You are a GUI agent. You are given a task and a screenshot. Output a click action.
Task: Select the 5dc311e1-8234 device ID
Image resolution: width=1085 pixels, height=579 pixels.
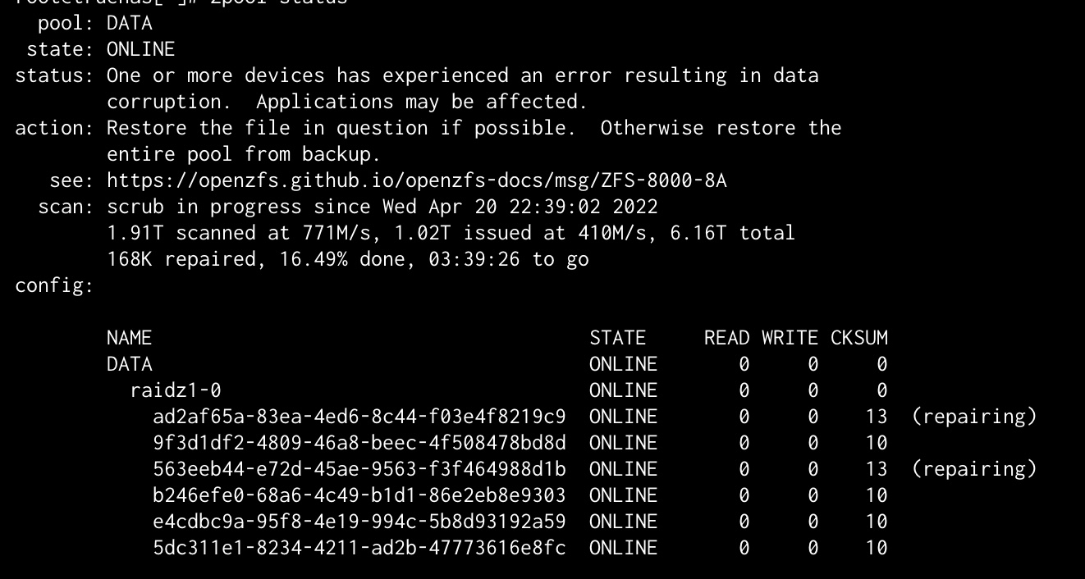(359, 548)
